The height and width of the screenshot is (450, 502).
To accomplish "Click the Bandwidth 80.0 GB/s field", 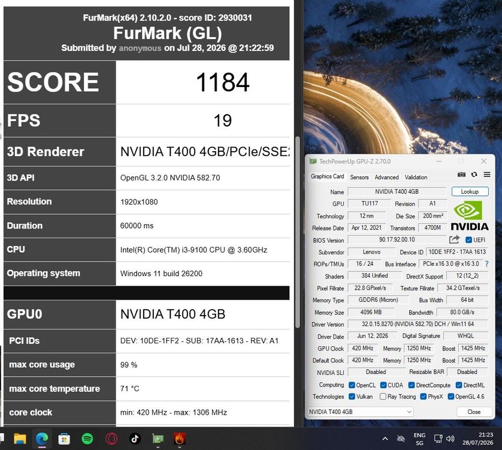I will click(x=462, y=312).
